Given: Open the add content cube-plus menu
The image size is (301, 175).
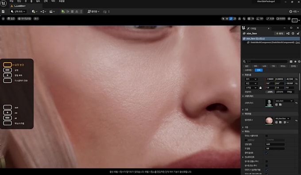Looking at the screenshot, I should [35, 12].
